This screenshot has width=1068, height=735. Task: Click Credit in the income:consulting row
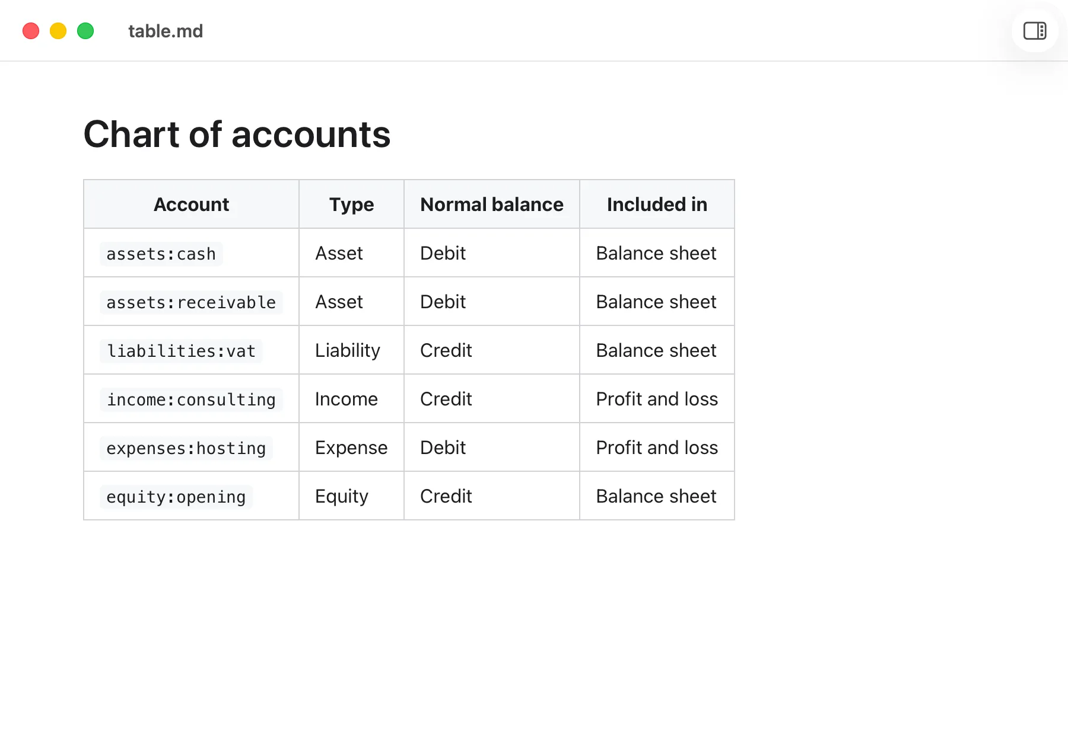[446, 399]
